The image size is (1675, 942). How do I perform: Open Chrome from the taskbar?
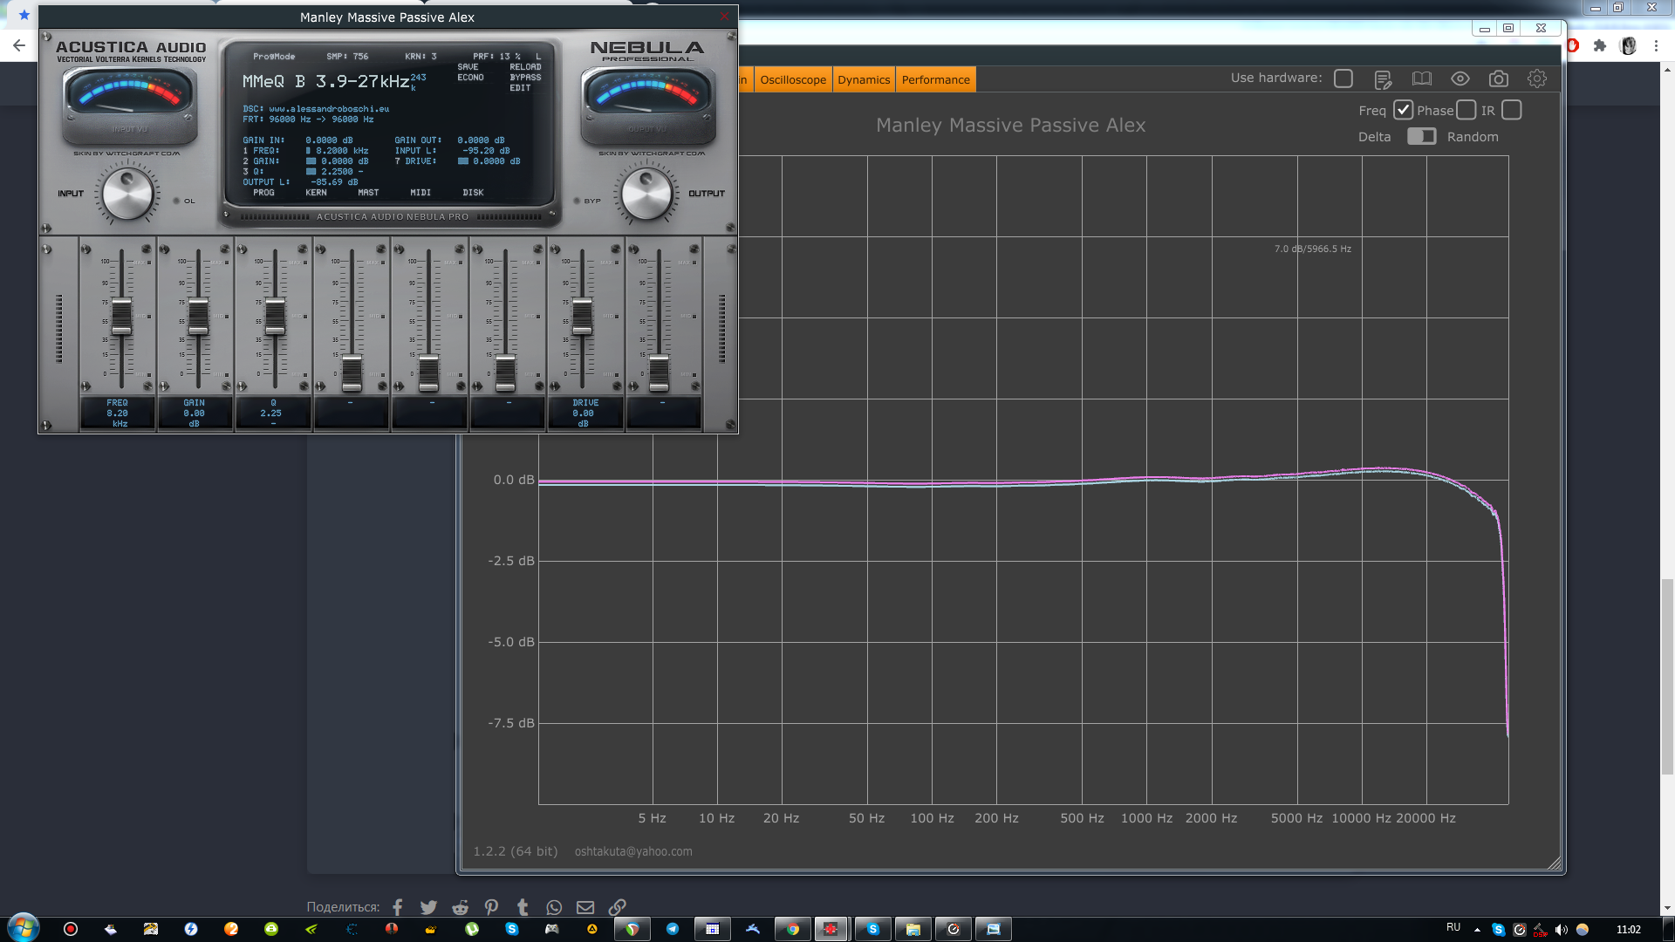792,929
